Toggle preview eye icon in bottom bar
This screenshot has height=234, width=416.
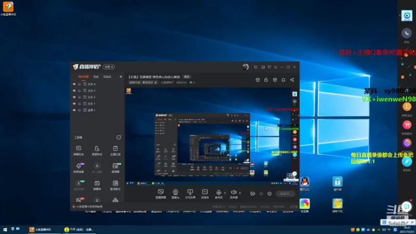tap(262, 193)
